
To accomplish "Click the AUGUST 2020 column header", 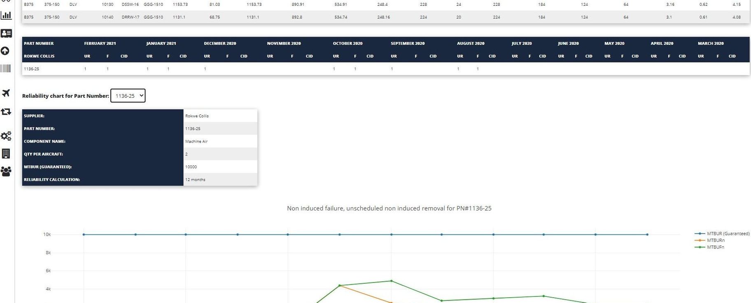I will pyautogui.click(x=471, y=44).
